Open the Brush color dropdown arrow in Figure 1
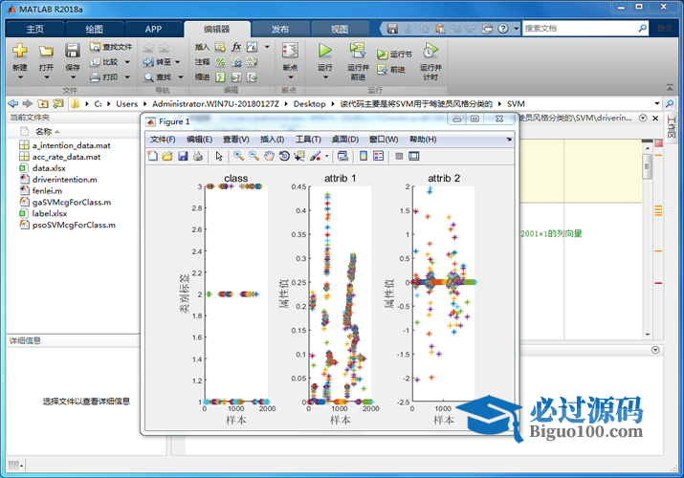This screenshot has width=684, height=478. tap(326, 156)
